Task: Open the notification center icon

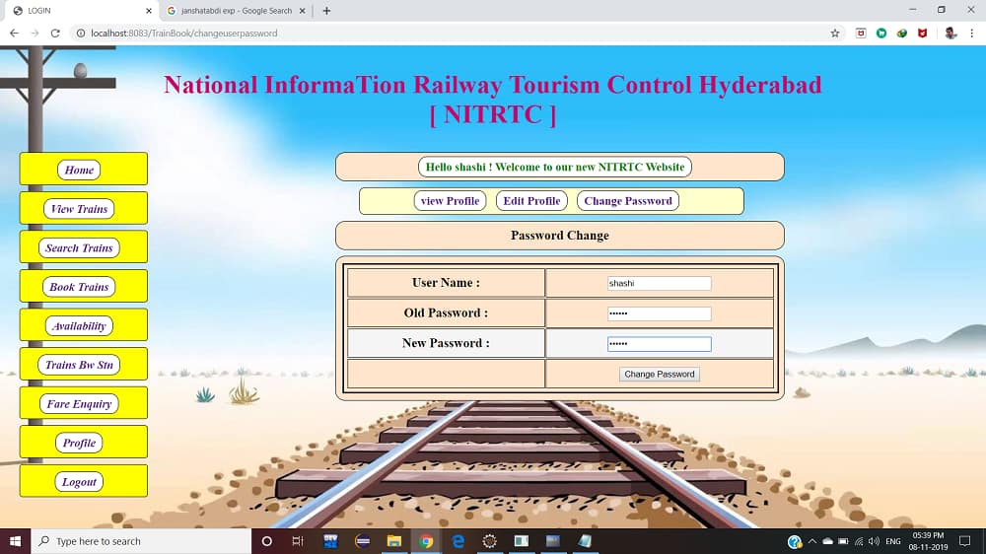Action: point(965,541)
